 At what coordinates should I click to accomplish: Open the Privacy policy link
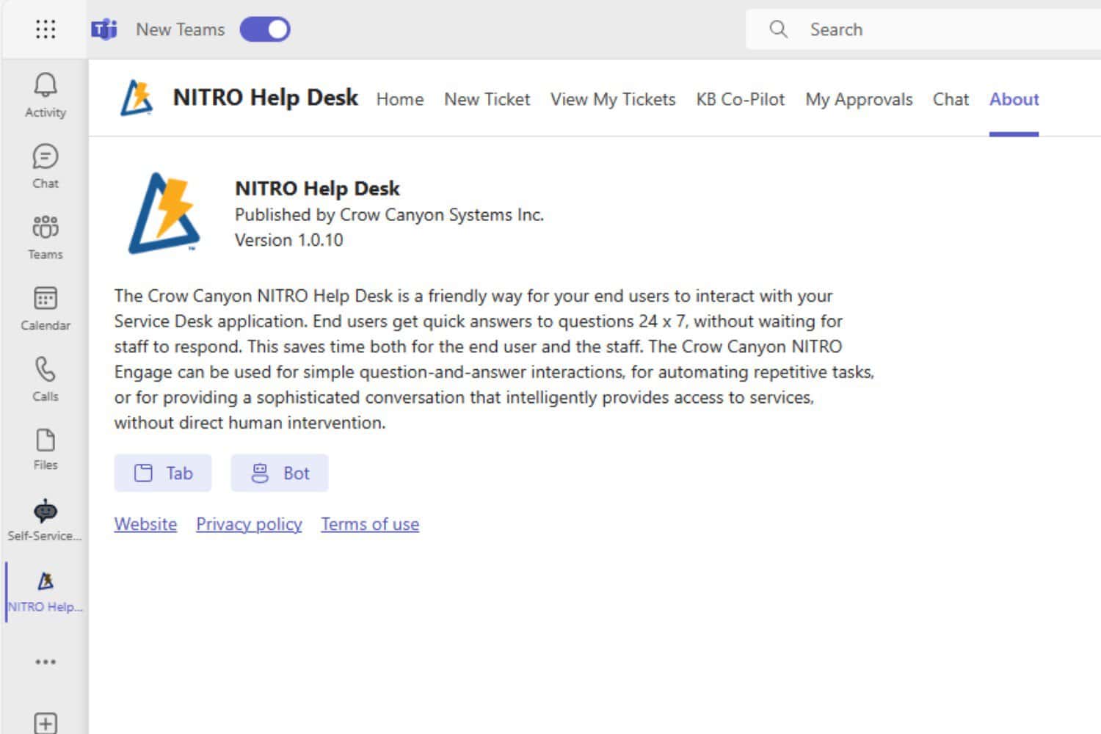[249, 524]
